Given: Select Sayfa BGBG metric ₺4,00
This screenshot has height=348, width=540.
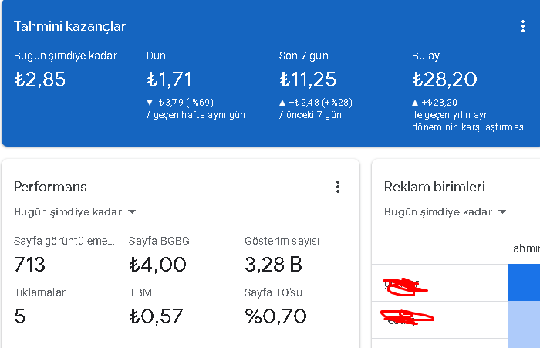Looking at the screenshot, I should 157,265.
